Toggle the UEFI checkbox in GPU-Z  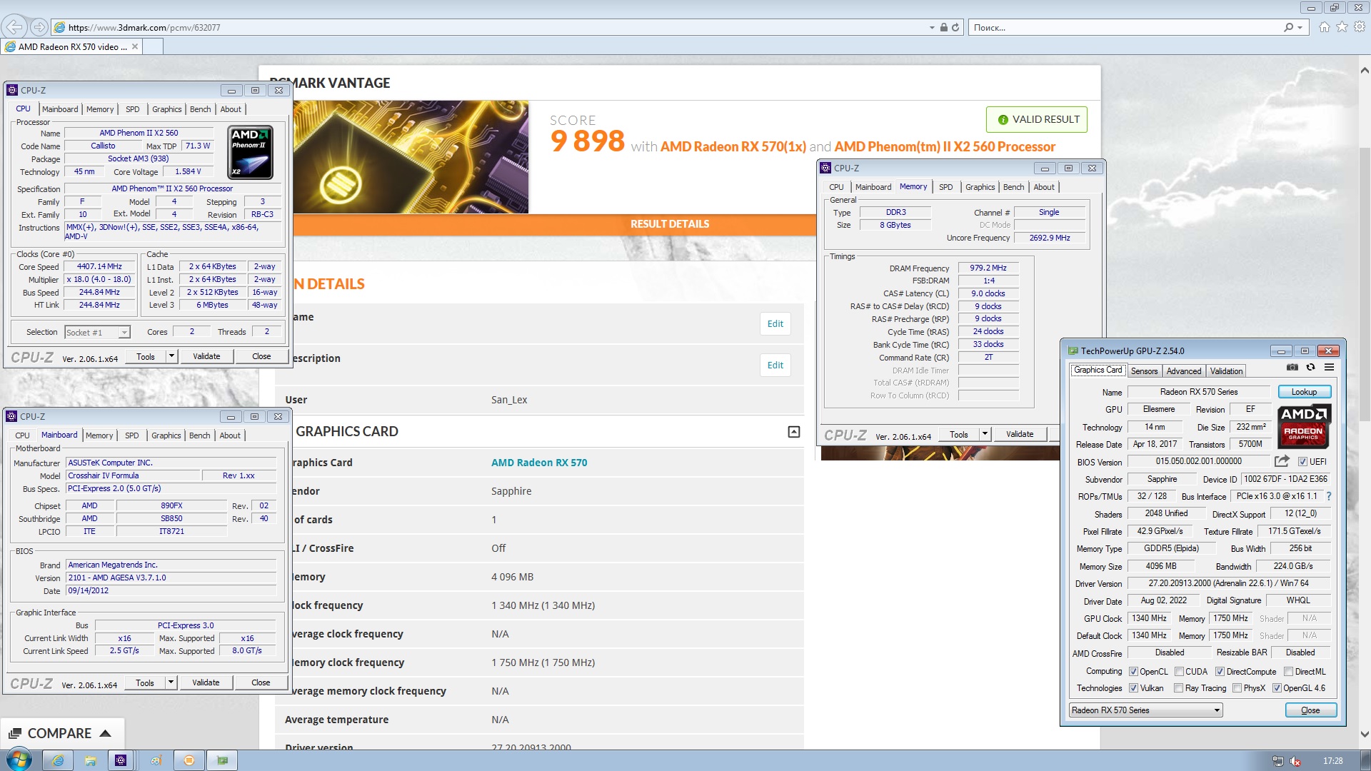pos(1302,462)
